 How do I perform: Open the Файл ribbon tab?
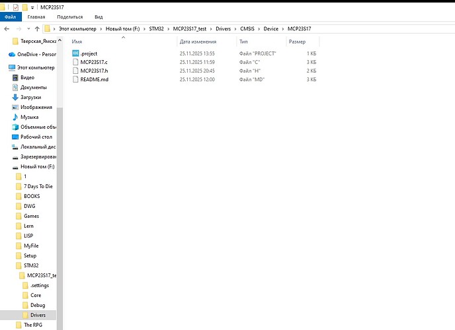(11, 16)
